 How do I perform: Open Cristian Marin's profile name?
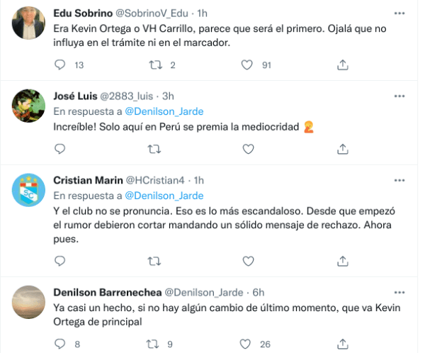click(88, 181)
